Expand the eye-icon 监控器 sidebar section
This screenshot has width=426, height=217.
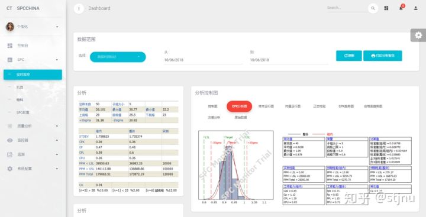33,140
